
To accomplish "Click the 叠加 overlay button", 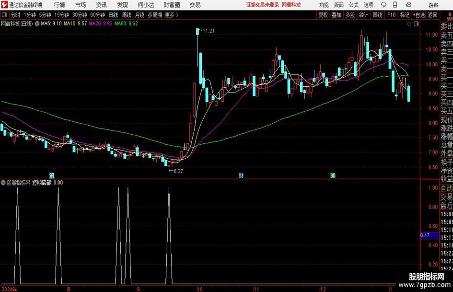I will pyautogui.click(x=337, y=15).
